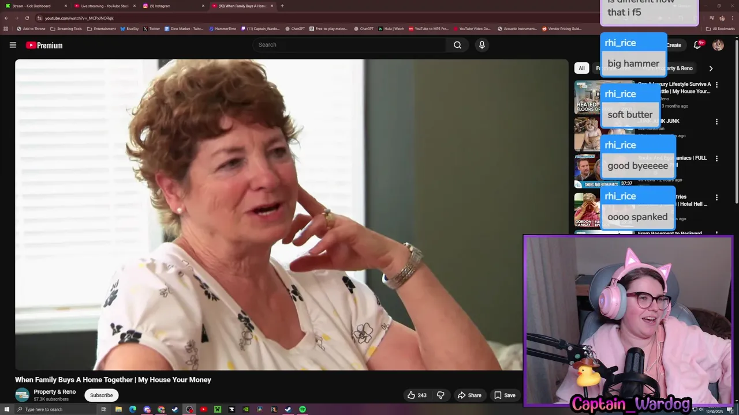Open Captain_Wardog Twitch bookmark
Viewport: 739px width, 415px height.
260,29
